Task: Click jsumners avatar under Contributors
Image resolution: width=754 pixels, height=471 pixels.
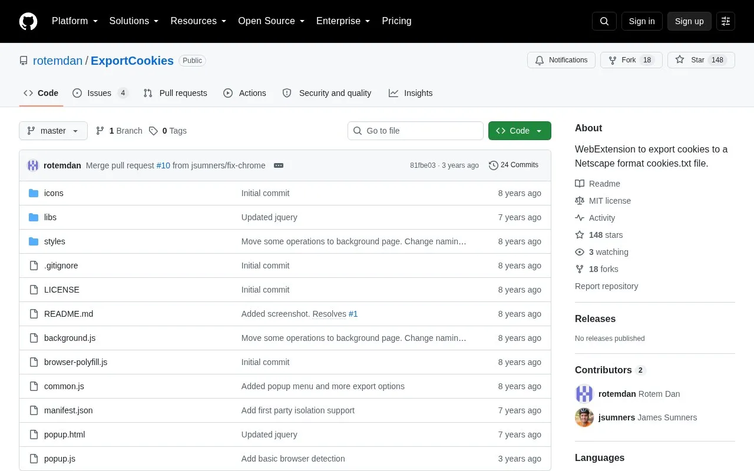Action: [x=584, y=417]
